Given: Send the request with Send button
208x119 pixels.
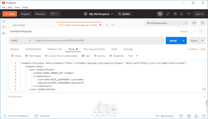Looking at the screenshot, I should click(173, 41).
